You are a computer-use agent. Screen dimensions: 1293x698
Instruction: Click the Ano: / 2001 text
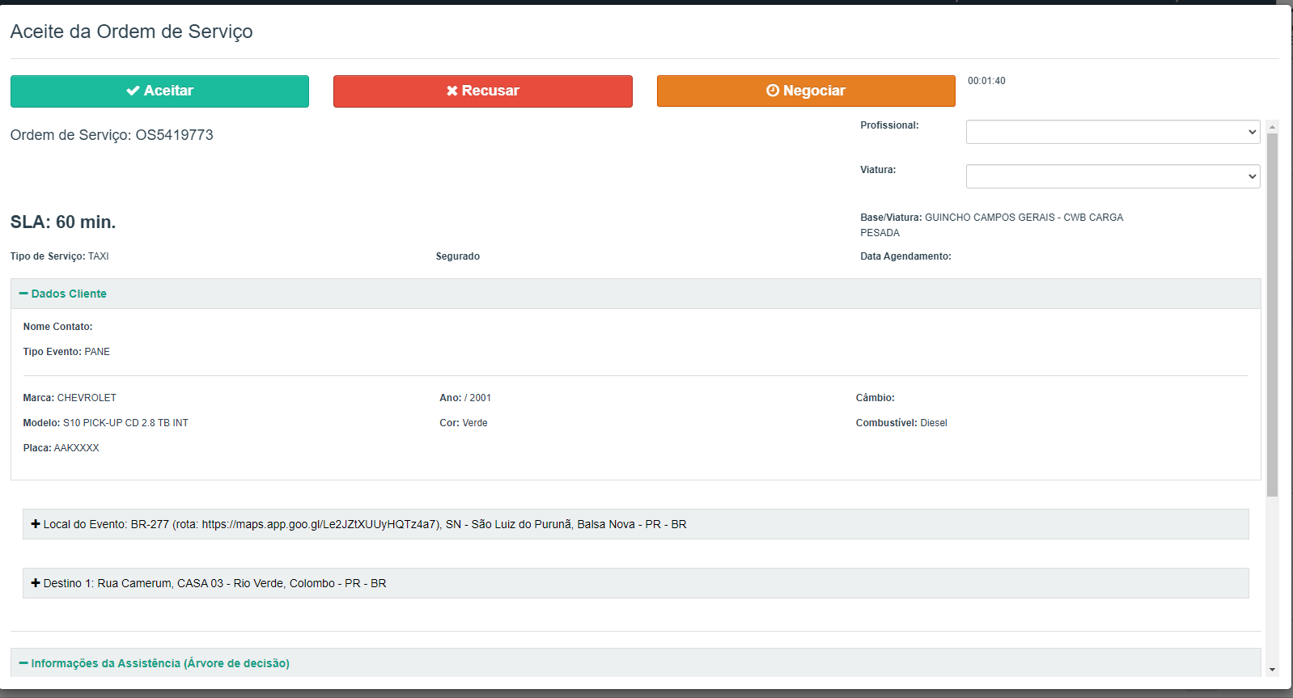465,398
